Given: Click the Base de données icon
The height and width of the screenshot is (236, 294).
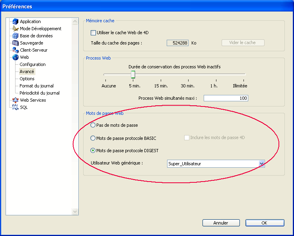Looking at the screenshot, I should [x=16, y=36].
